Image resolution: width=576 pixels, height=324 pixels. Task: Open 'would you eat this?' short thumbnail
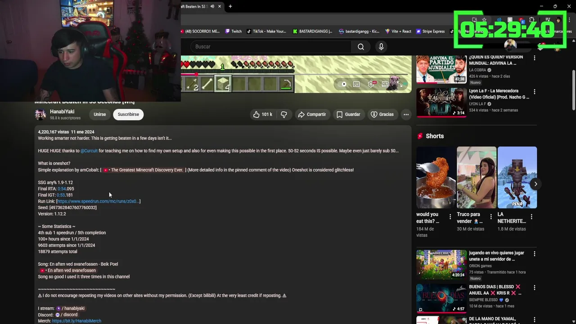(x=436, y=177)
